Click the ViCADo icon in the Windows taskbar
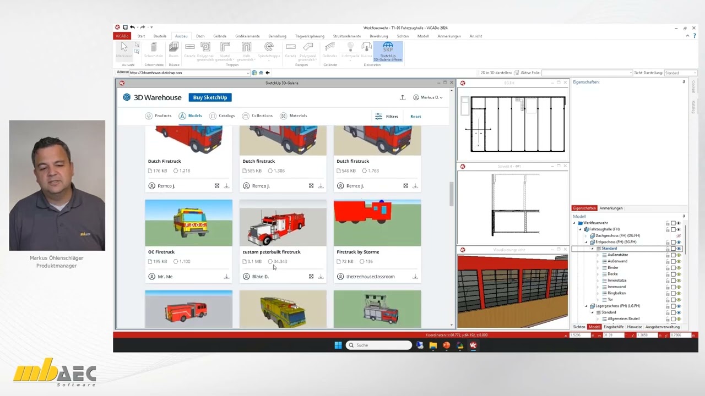705x396 pixels. (x=473, y=345)
